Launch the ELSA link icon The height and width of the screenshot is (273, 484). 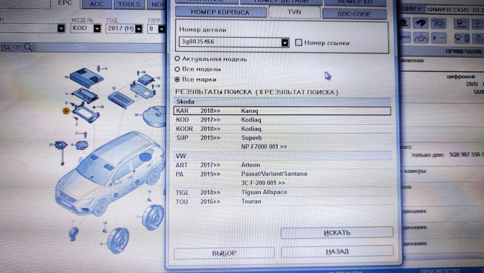coord(461,24)
